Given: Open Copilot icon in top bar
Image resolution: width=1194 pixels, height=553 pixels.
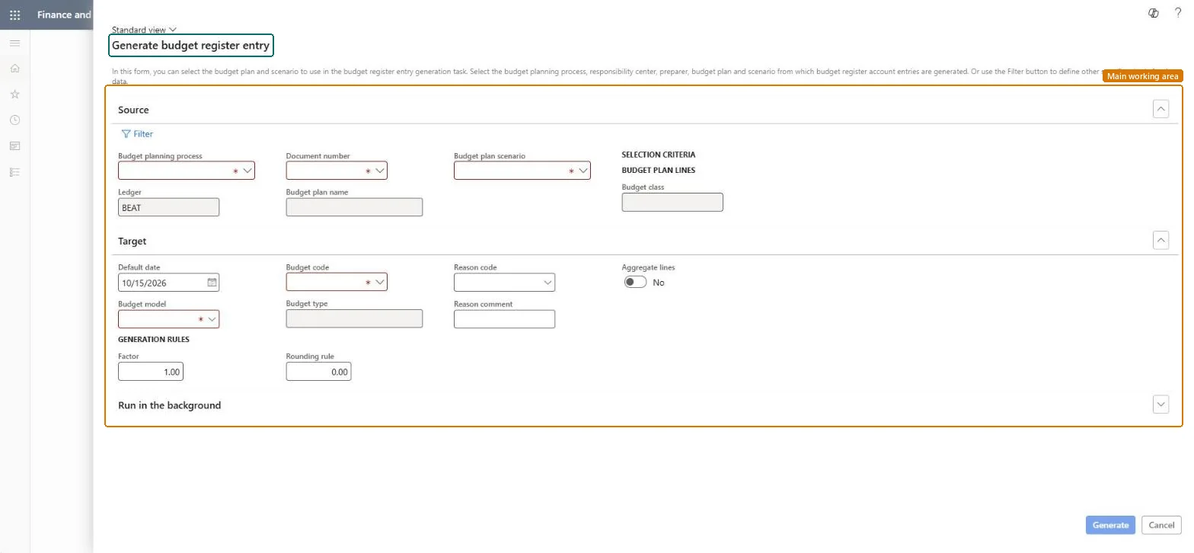Looking at the screenshot, I should [1154, 13].
